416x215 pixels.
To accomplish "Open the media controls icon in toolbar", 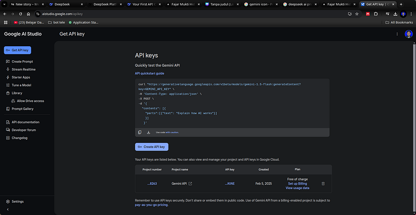I will pos(387,14).
